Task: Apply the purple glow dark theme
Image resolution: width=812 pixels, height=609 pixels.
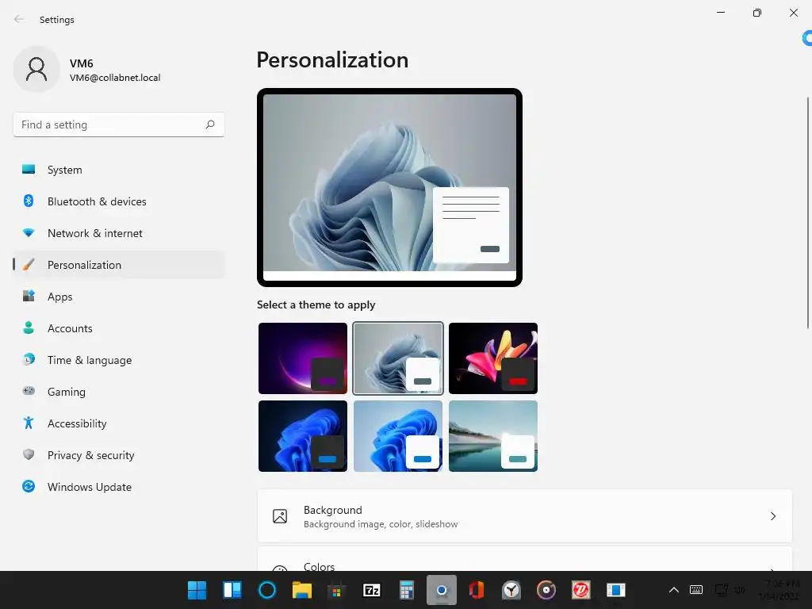Action: point(303,358)
